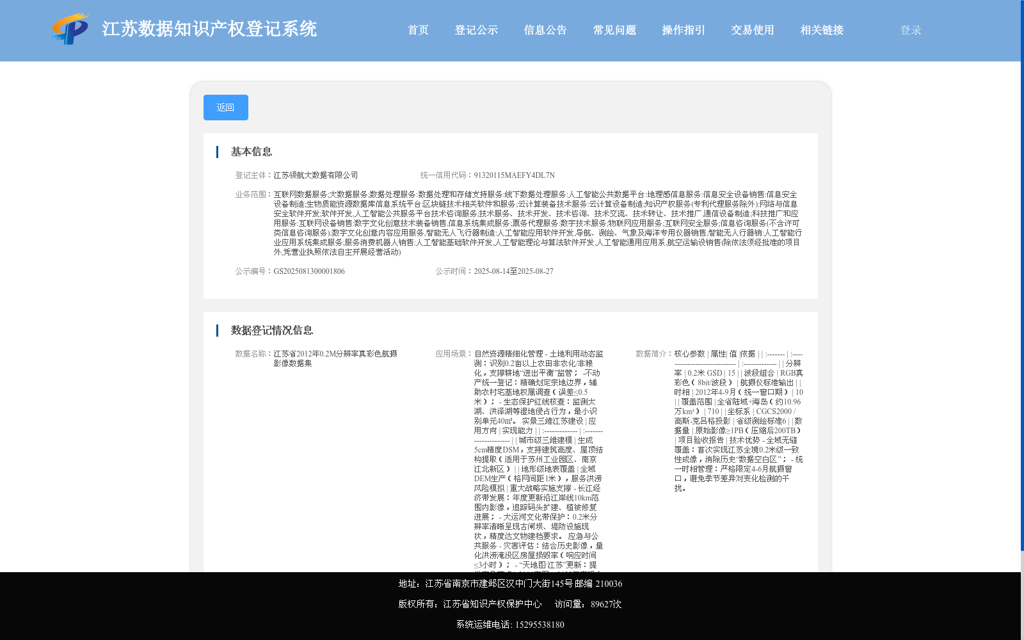Select data name 江苏省2012年0.2M分辨率真彩色航摄影像数据集
This screenshot has height=640, width=1024.
[336, 358]
